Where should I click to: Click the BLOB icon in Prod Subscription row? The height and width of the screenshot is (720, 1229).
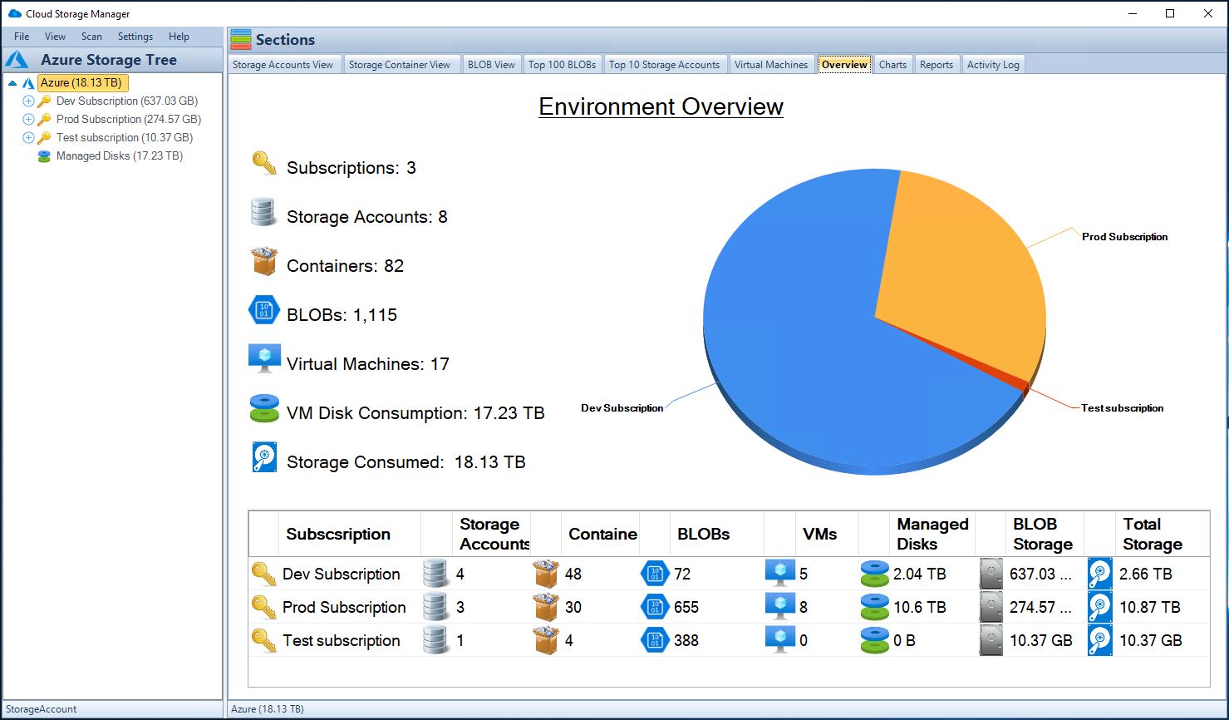click(655, 607)
